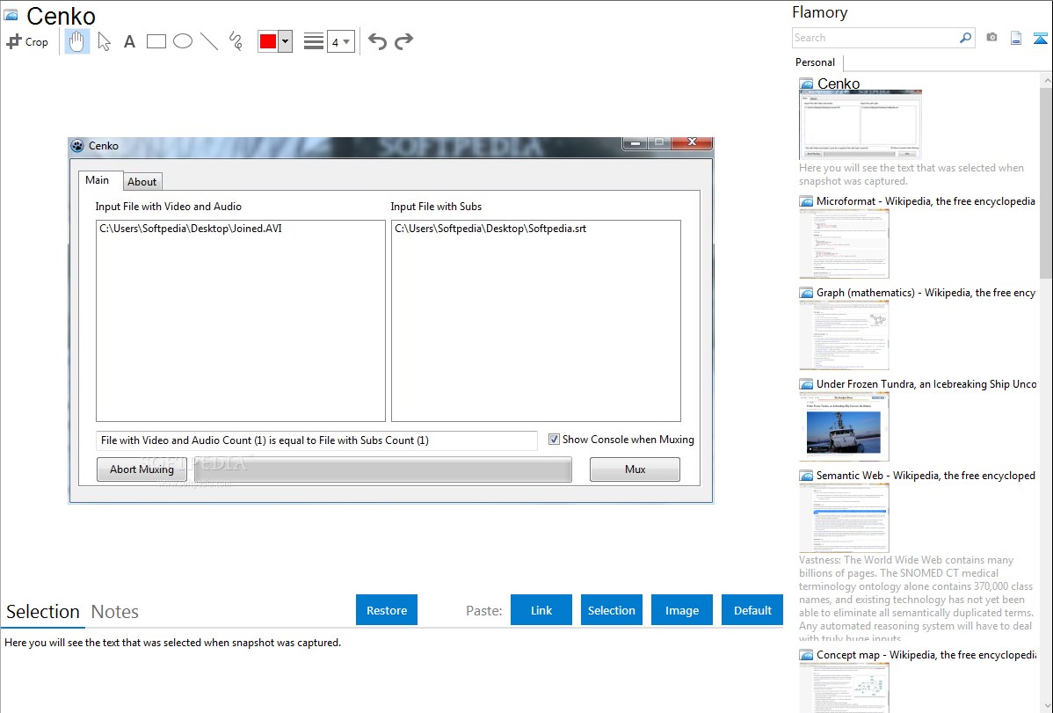This screenshot has height=713, width=1053.
Task: Click the Semantic Web snapshot title
Action: click(x=926, y=475)
